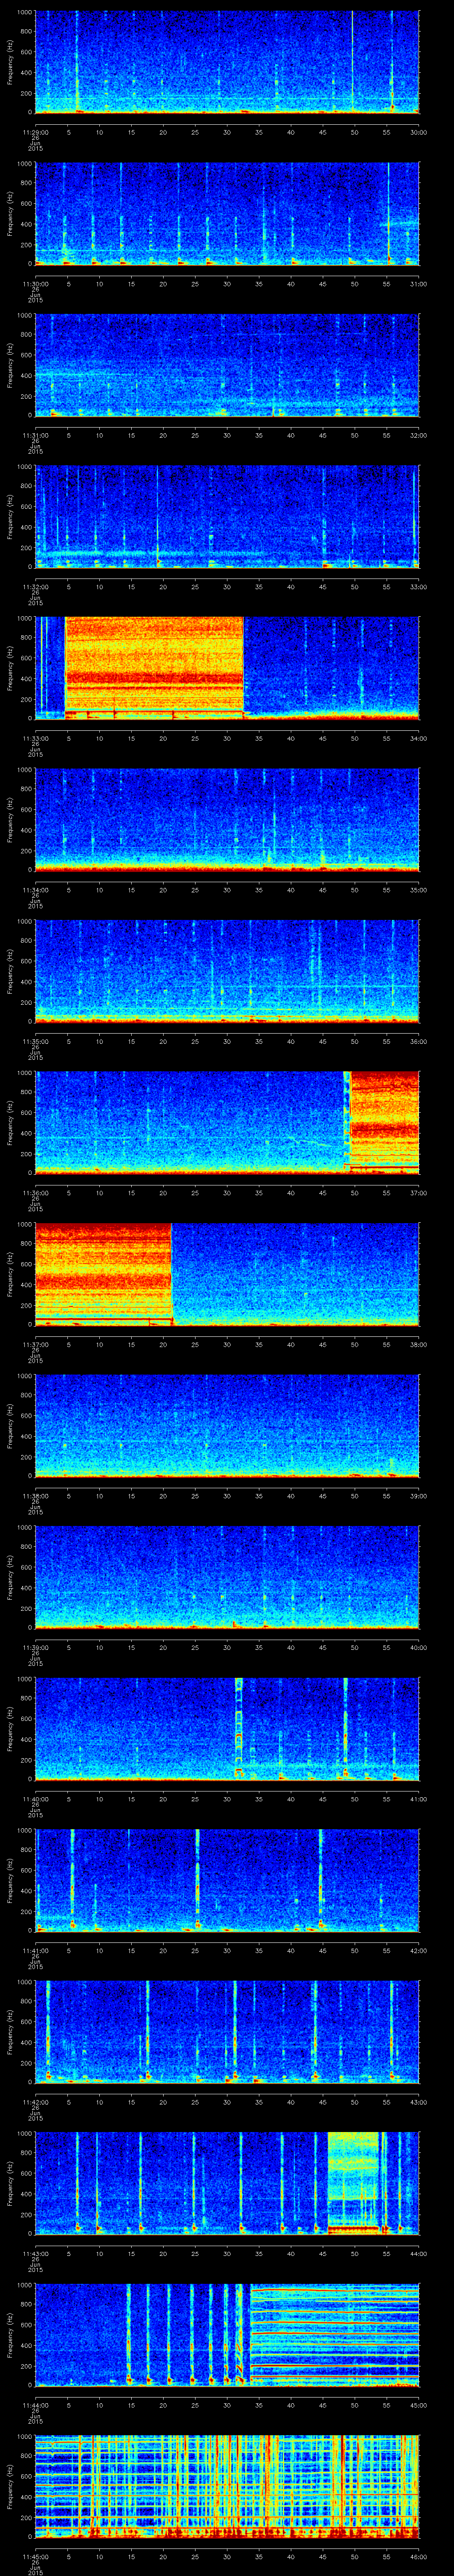Click the 11:34:00 start time label
The image size is (454, 2576).
pyautogui.click(x=35, y=890)
